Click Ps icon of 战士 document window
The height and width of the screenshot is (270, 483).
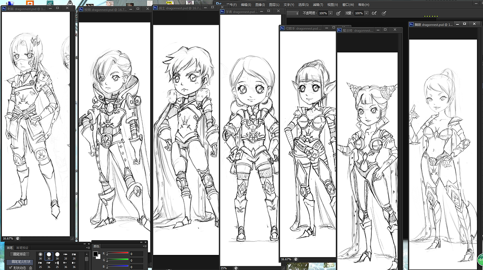pos(156,8)
